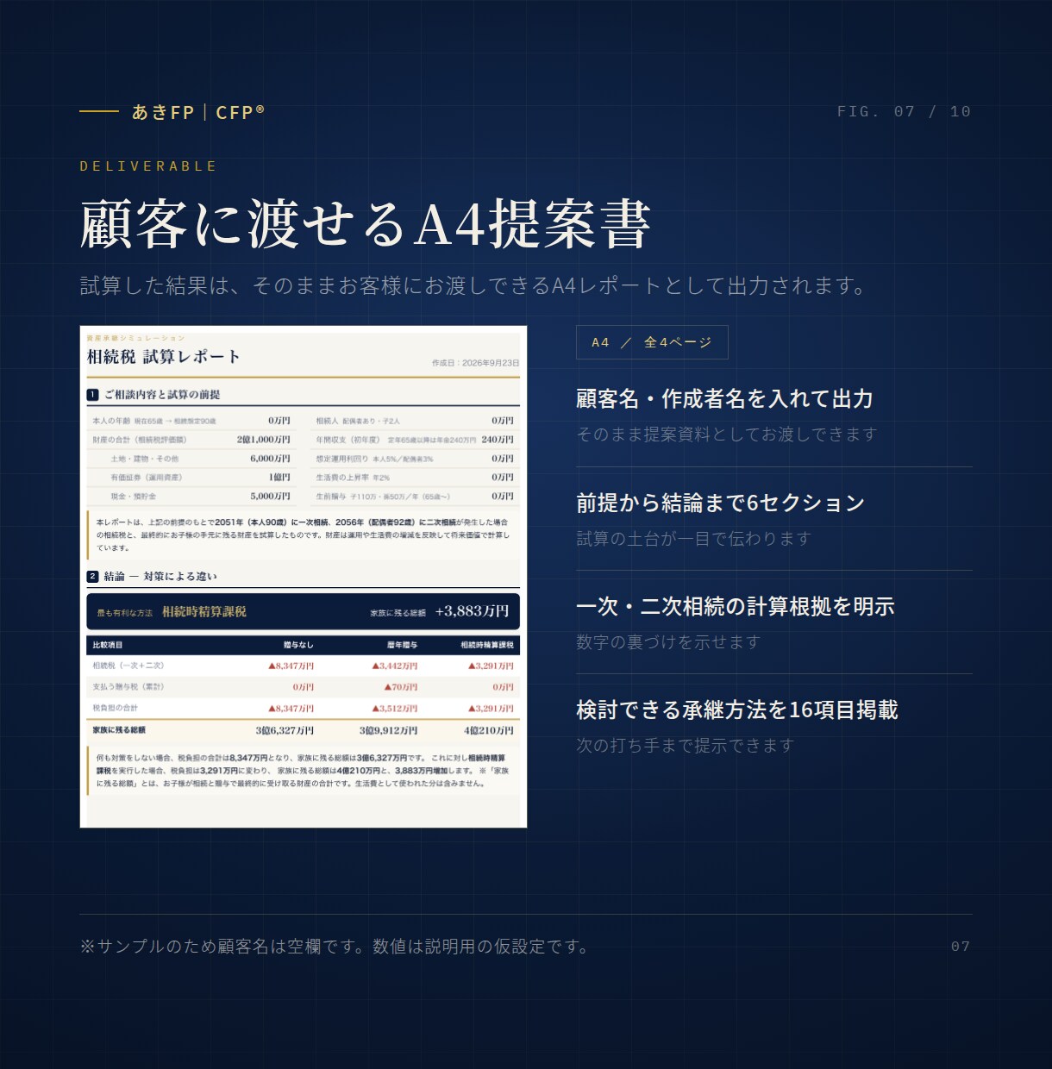Click the value '▲70万円'

point(401,687)
